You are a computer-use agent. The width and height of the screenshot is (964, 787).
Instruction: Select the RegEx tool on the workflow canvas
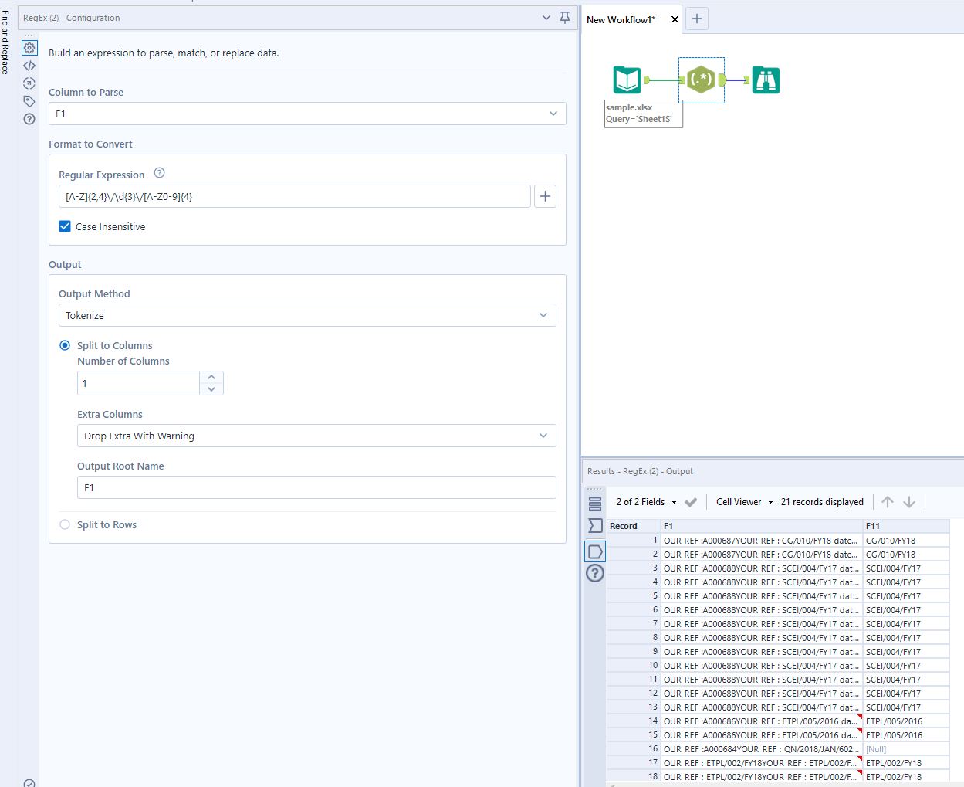(701, 80)
